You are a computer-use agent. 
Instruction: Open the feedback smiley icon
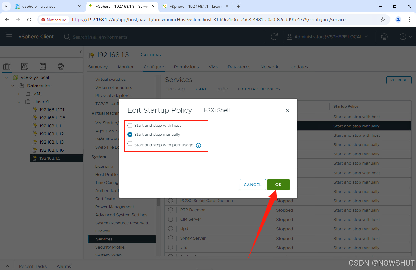(x=384, y=37)
